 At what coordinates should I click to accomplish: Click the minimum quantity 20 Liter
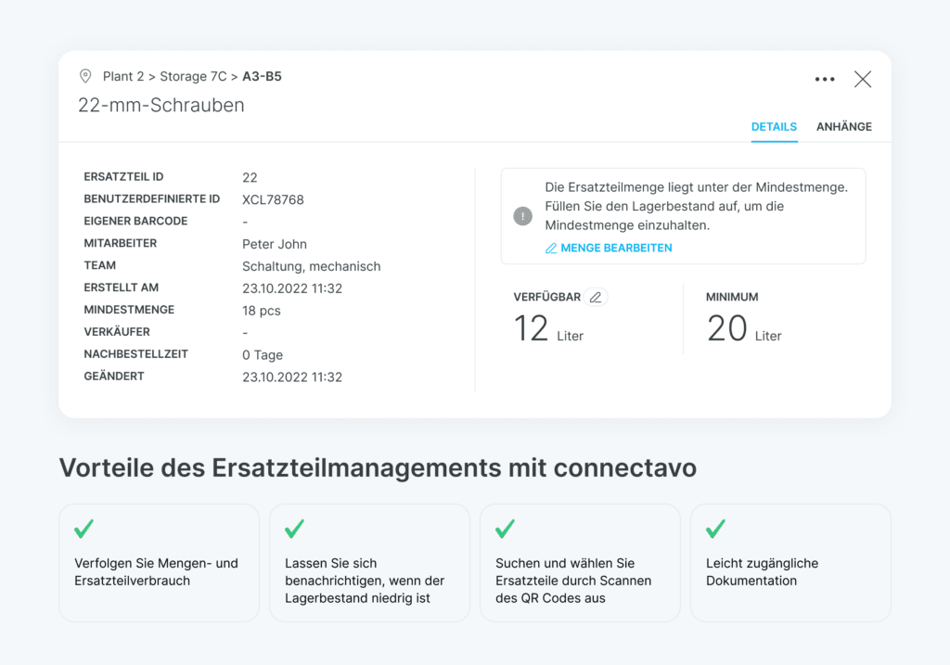click(x=744, y=329)
